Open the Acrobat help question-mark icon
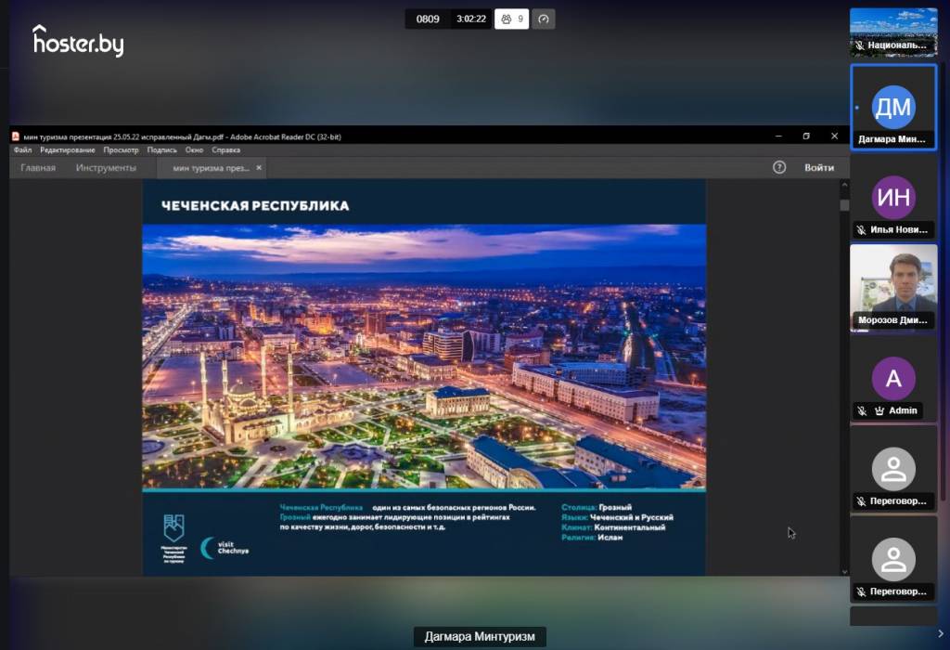This screenshot has width=950, height=650. point(779,167)
